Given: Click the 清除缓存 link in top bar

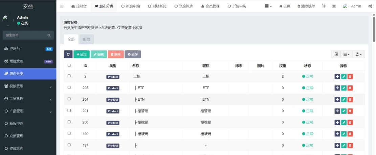Looking at the screenshot, I should (306, 6).
